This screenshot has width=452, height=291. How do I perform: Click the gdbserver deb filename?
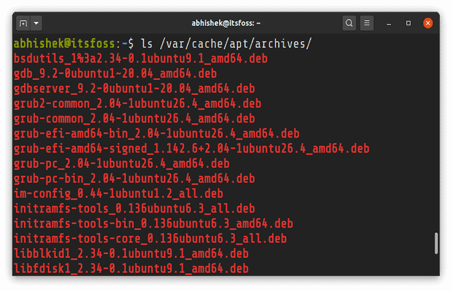pos(134,89)
